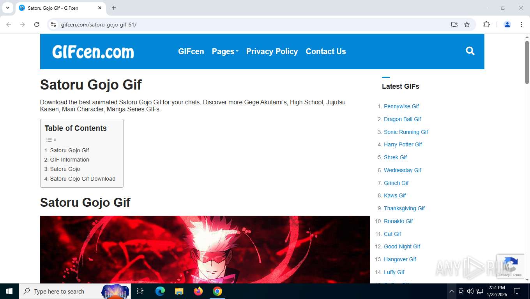Click the browser back arrow
530x299 pixels.
9,25
